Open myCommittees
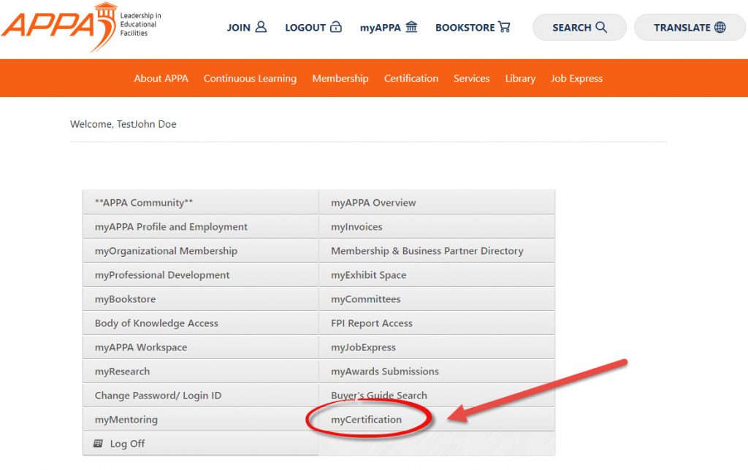This screenshot has width=748, height=470. (437, 299)
